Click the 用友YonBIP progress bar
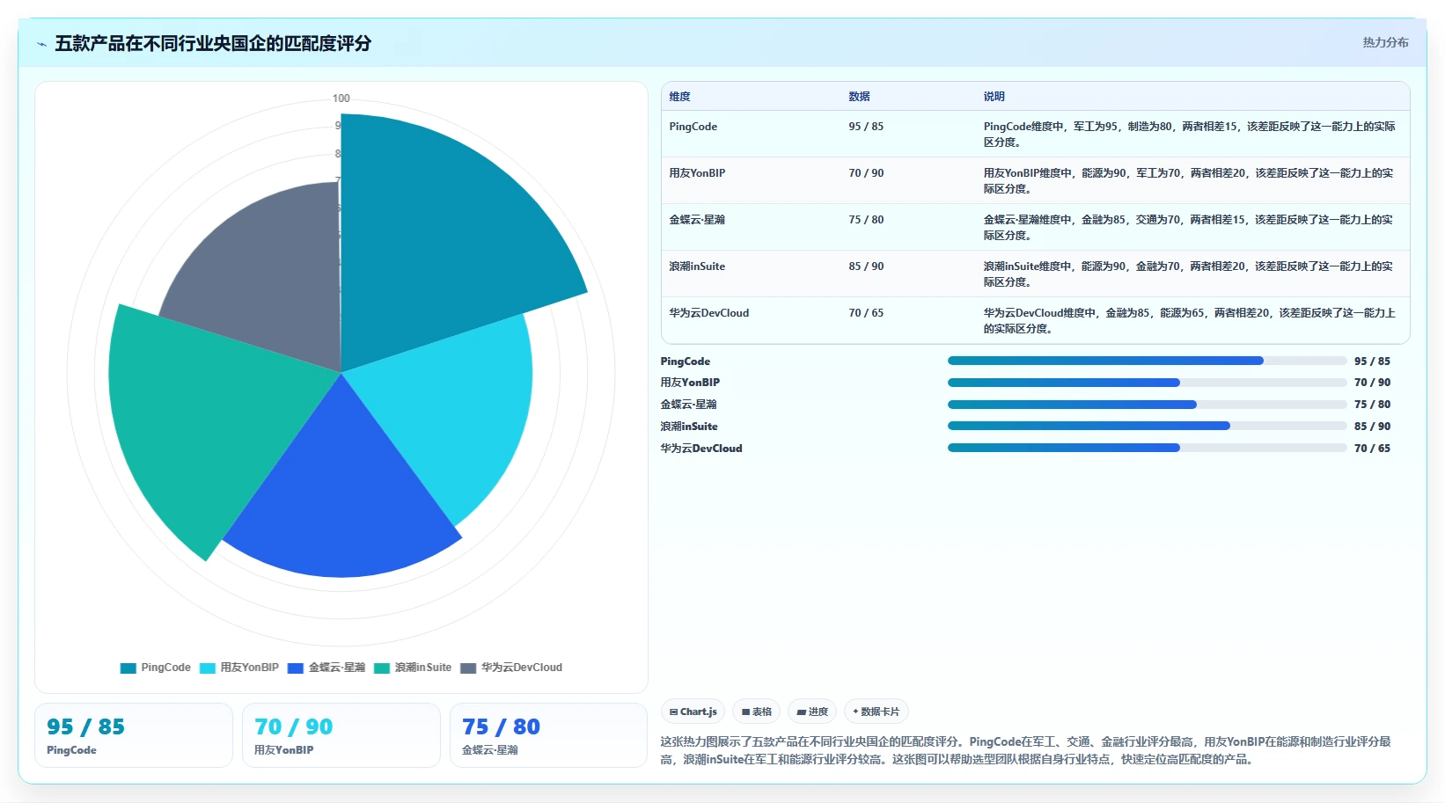This screenshot has width=1445, height=803. 1147,383
